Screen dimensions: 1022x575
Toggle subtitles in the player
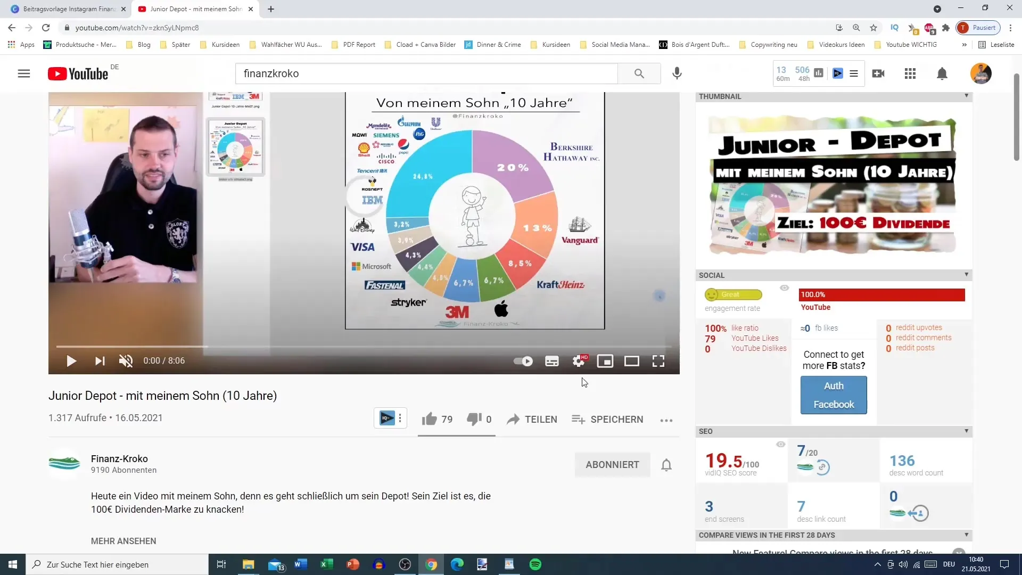(x=552, y=361)
